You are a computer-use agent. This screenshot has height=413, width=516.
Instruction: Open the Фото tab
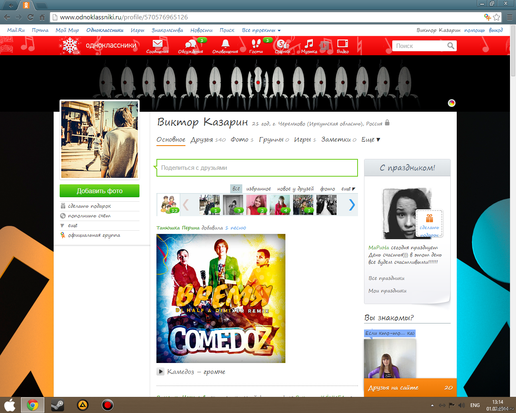(242, 140)
